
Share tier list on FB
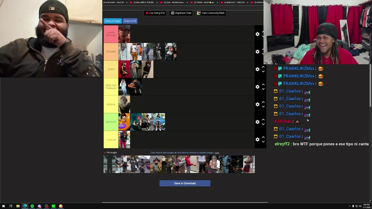[130, 21]
